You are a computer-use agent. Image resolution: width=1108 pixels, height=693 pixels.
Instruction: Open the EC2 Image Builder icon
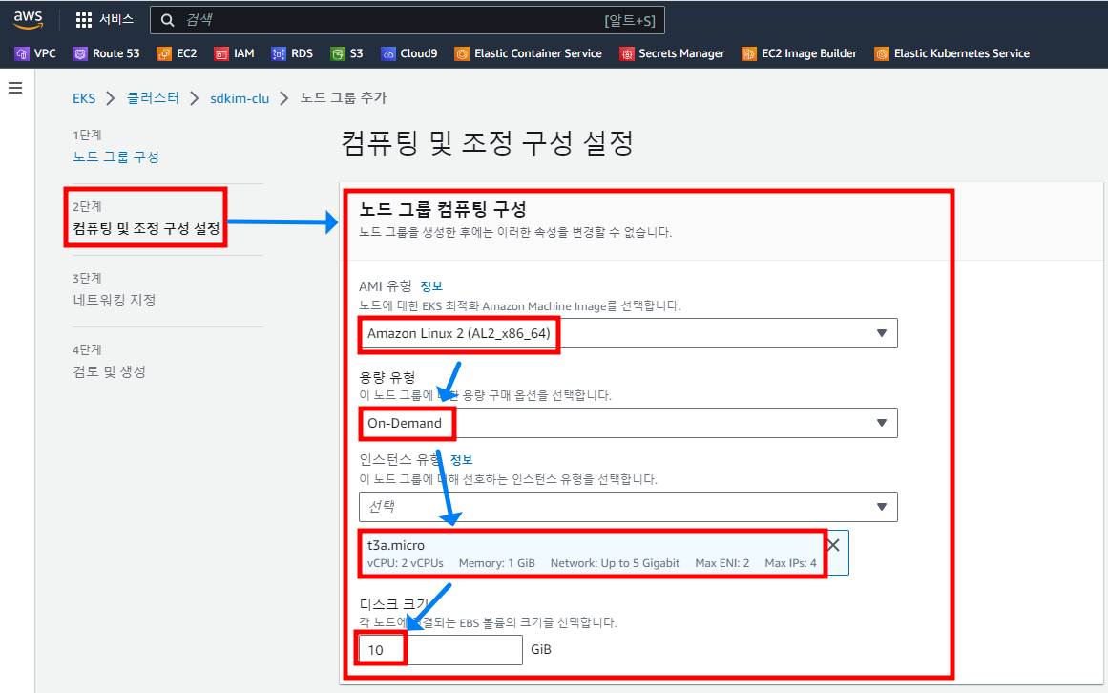point(749,53)
